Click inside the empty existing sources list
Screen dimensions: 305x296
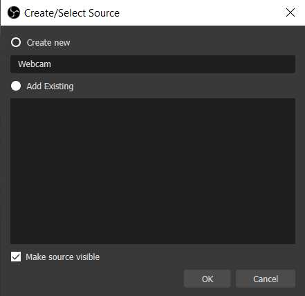point(153,171)
